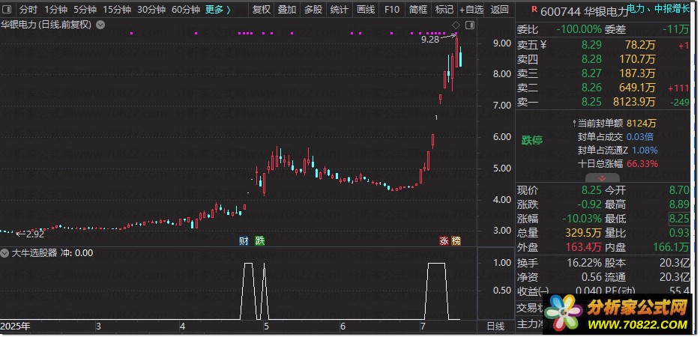The image size is (700, 337).
Task: Open F10 company info
Action: pos(391,10)
